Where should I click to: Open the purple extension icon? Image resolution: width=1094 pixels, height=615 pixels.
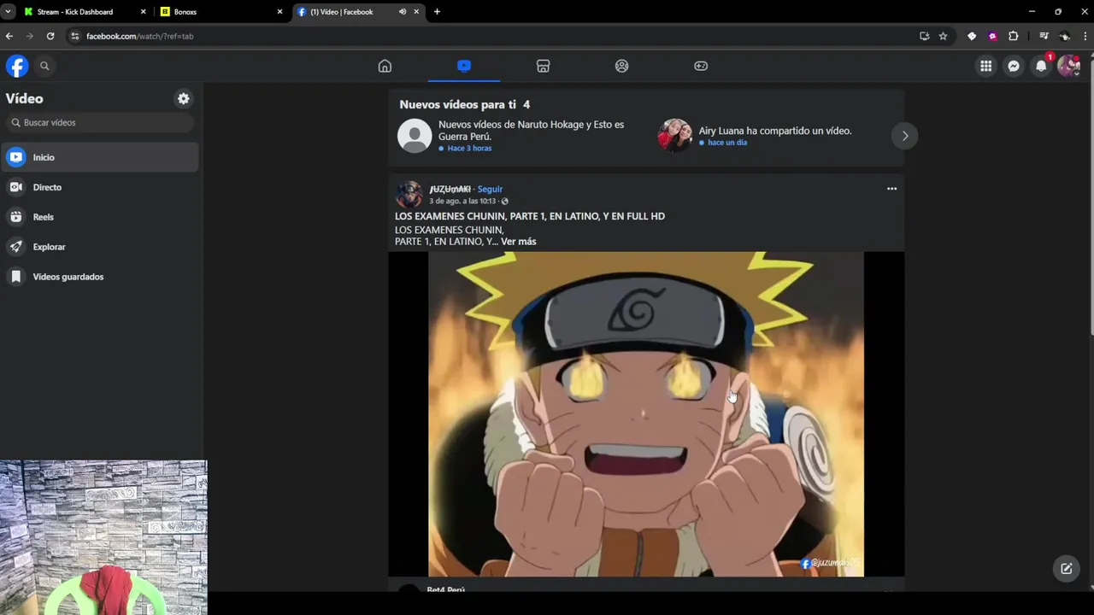[x=992, y=36]
